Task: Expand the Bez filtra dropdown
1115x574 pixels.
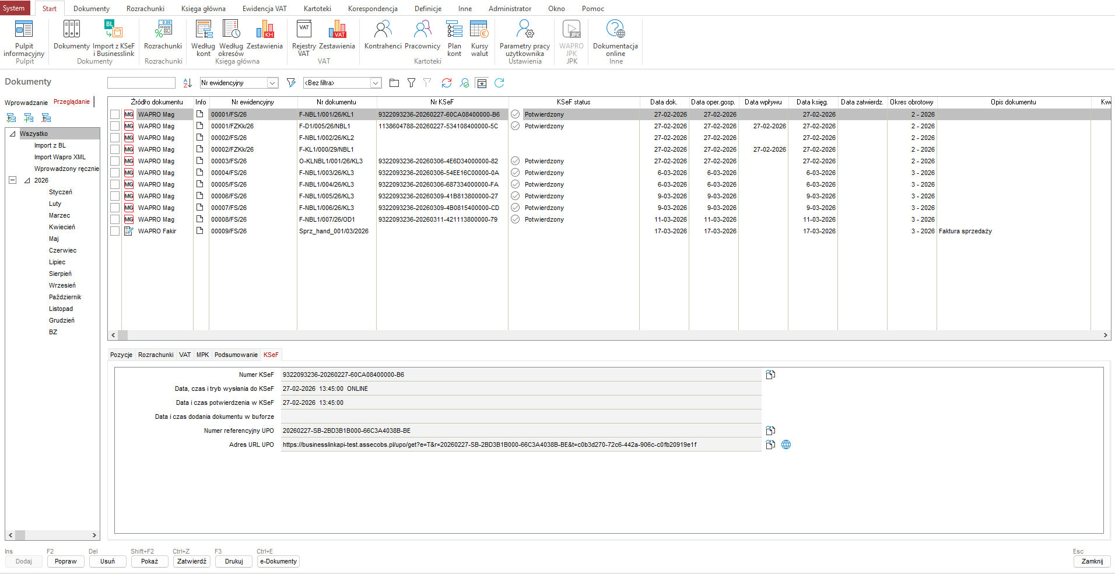Action: pos(376,83)
